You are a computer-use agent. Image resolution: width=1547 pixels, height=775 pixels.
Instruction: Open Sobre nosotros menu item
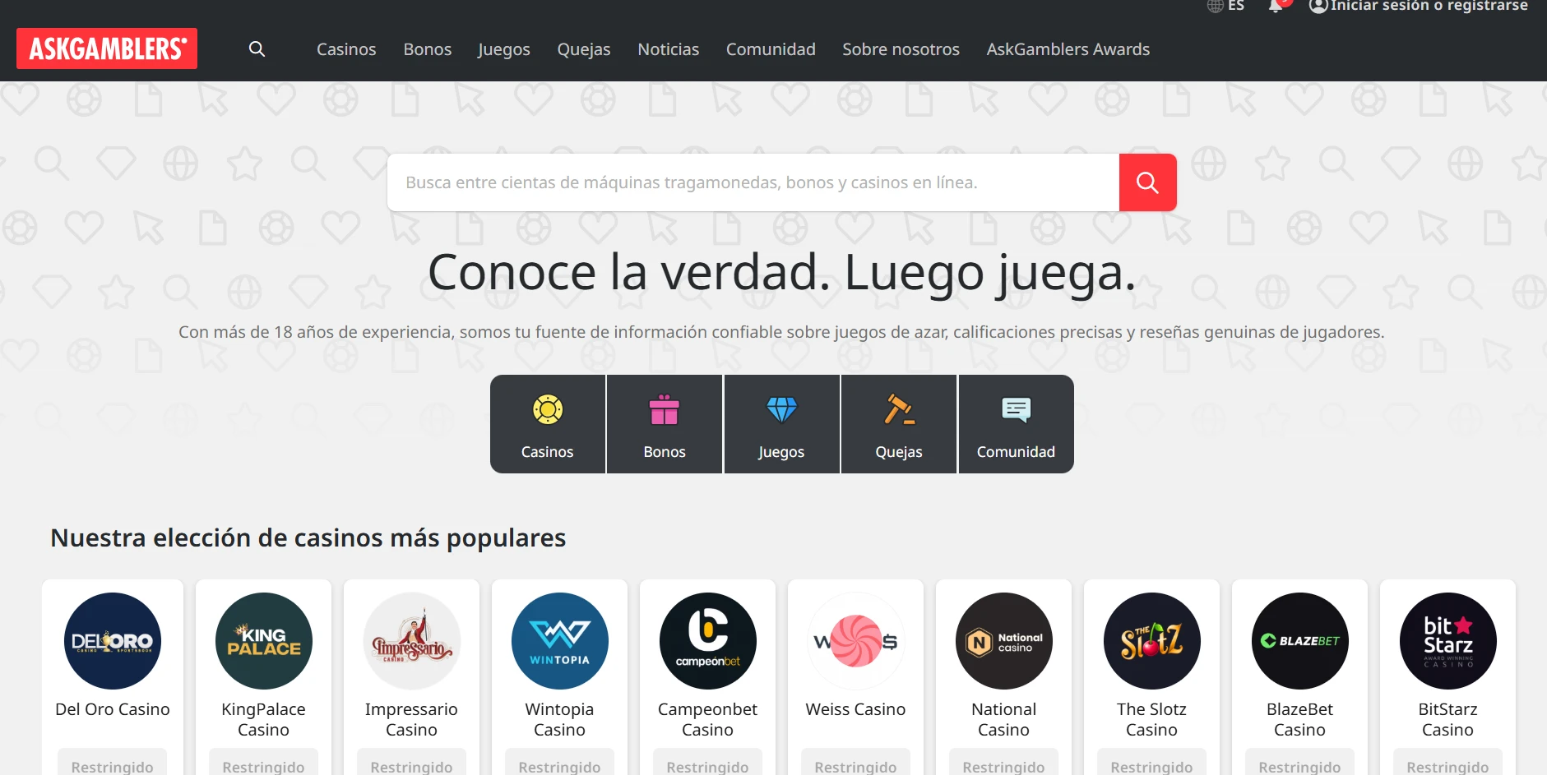coord(901,49)
